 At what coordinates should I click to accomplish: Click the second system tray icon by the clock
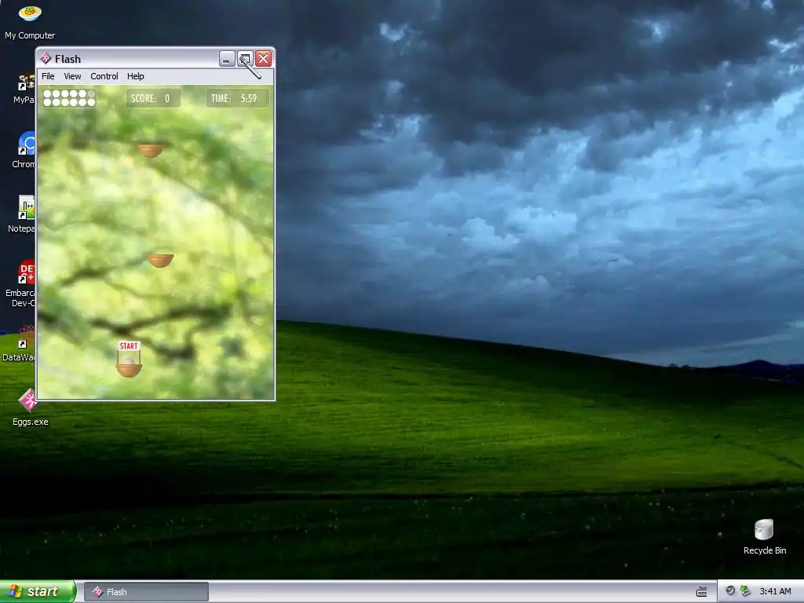point(746,591)
